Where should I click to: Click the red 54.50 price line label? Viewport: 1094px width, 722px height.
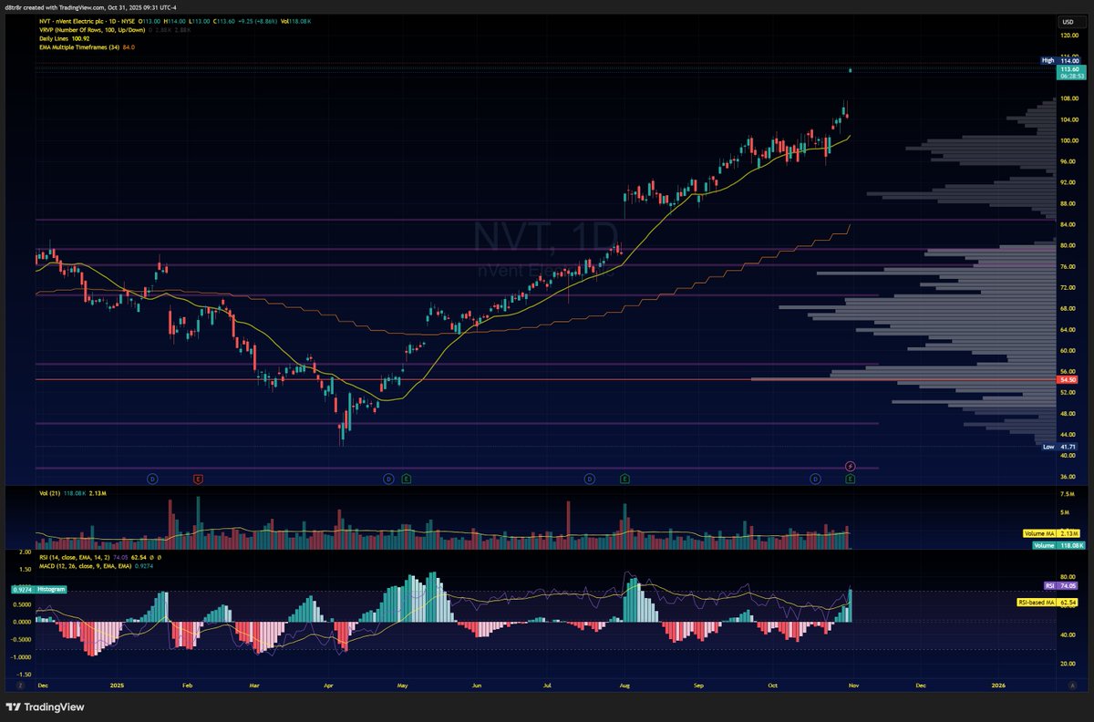(x=1068, y=379)
